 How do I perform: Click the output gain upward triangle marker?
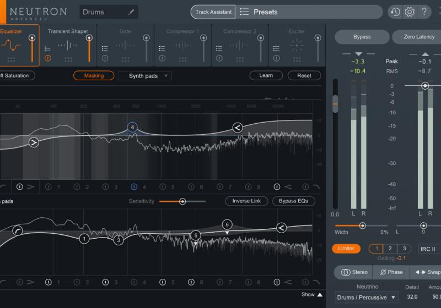click(x=425, y=54)
